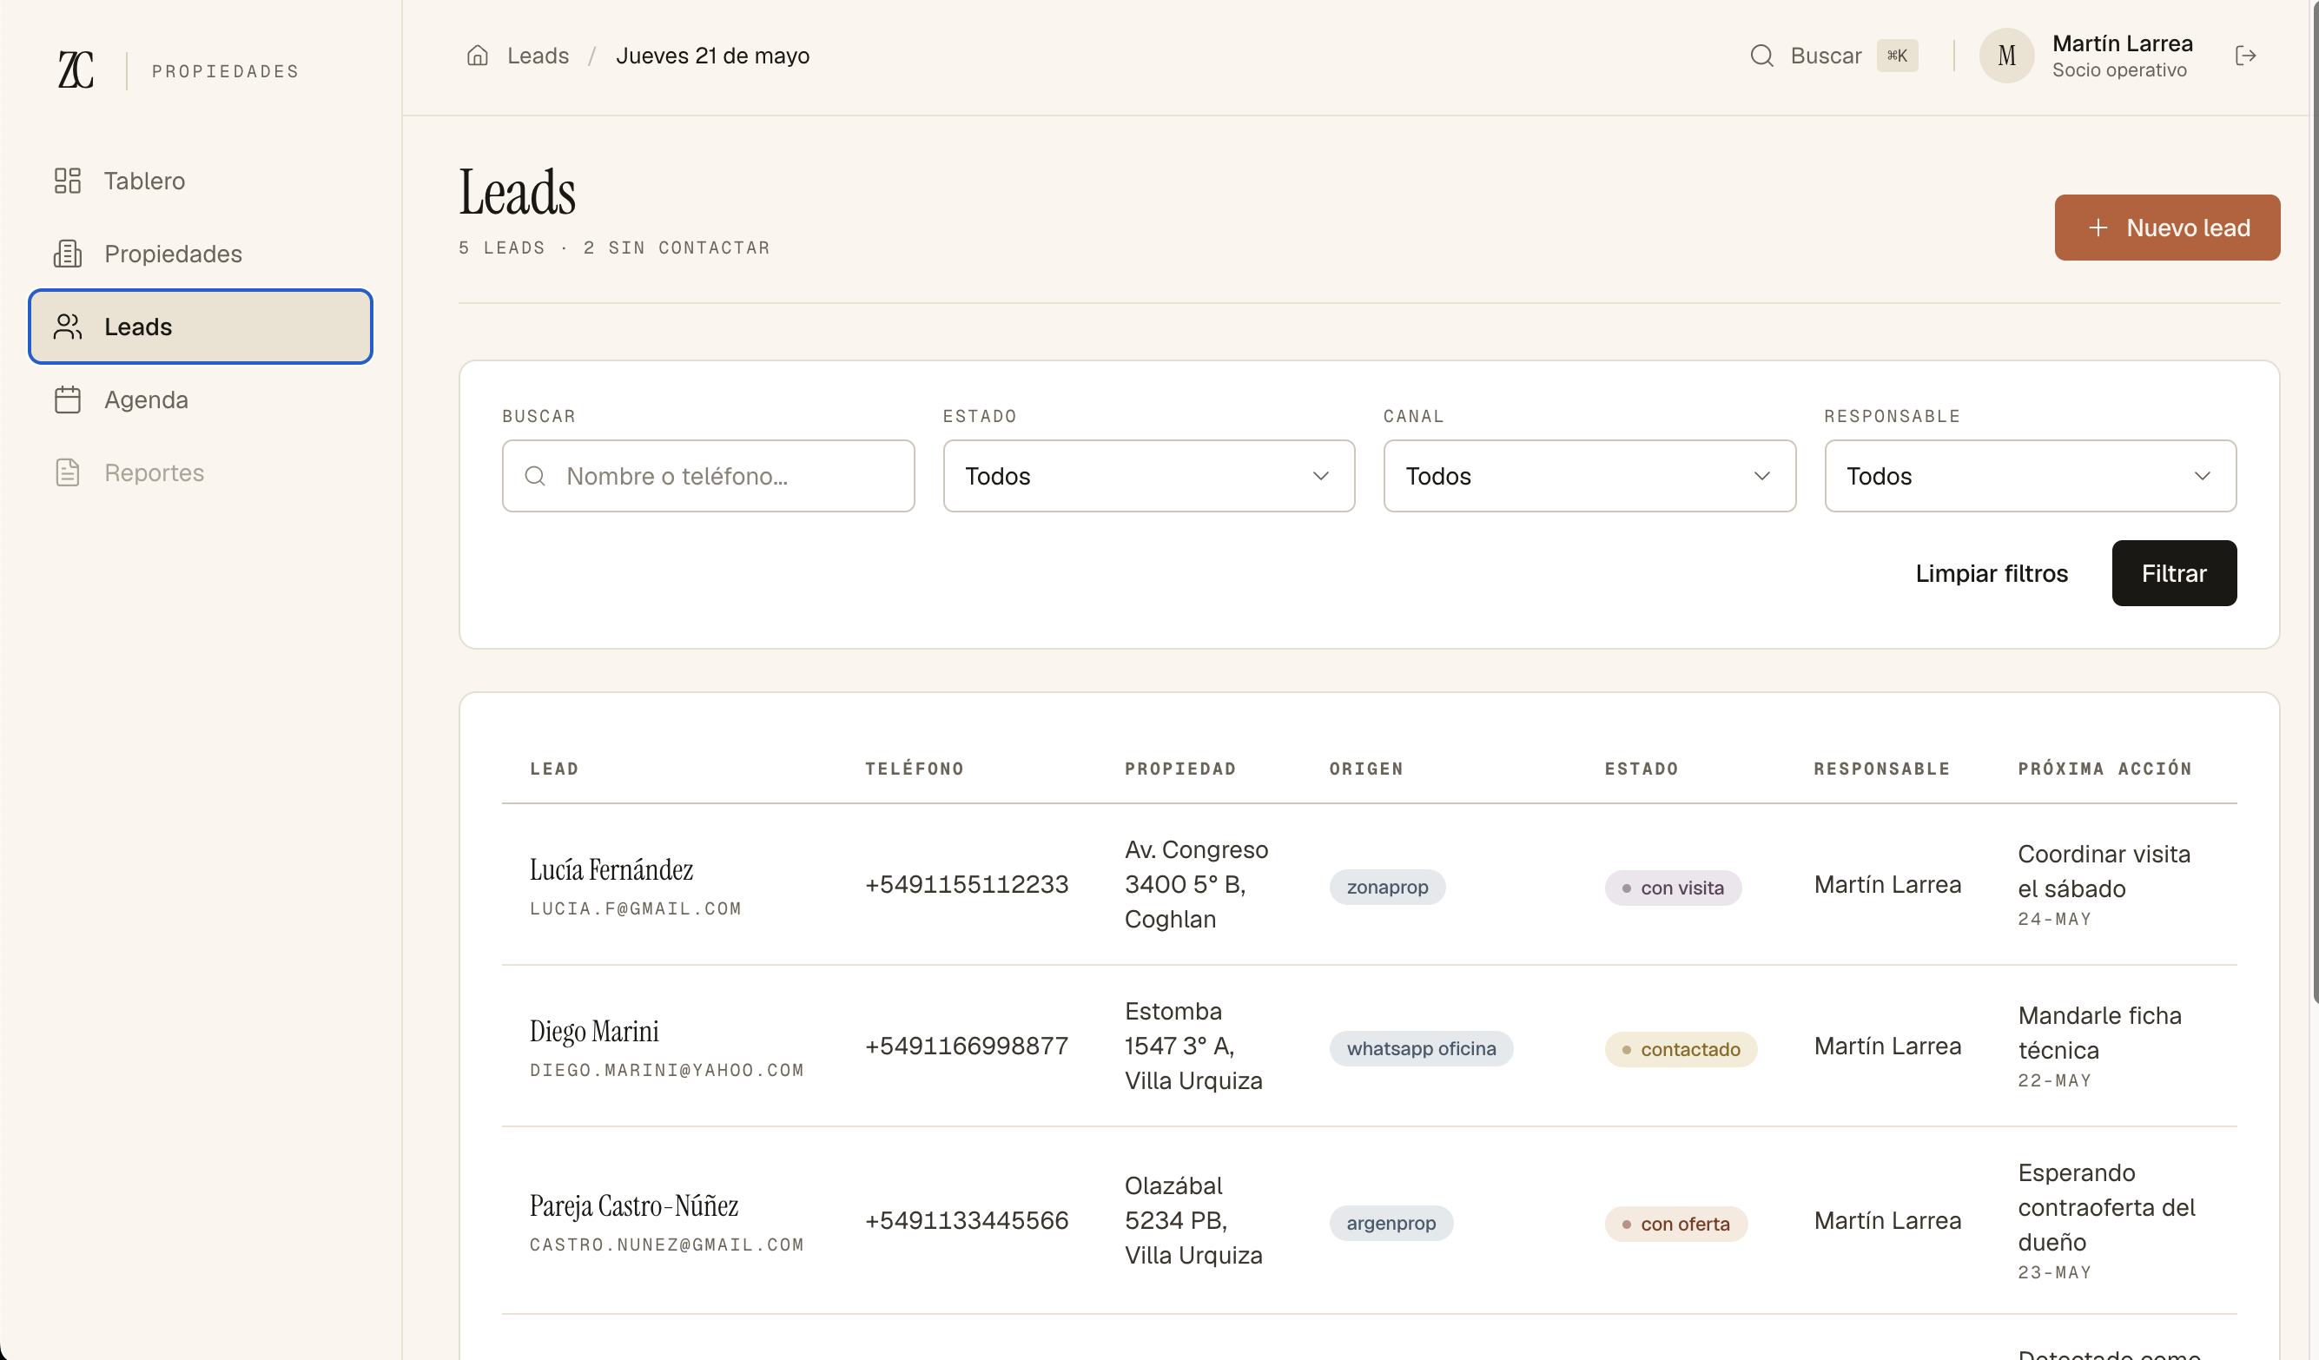Click the argenprop origin tag
This screenshot has height=1360, width=2319.
(x=1391, y=1224)
